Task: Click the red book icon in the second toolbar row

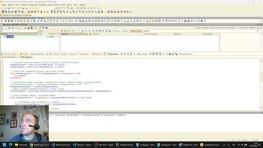Action: 3,12
